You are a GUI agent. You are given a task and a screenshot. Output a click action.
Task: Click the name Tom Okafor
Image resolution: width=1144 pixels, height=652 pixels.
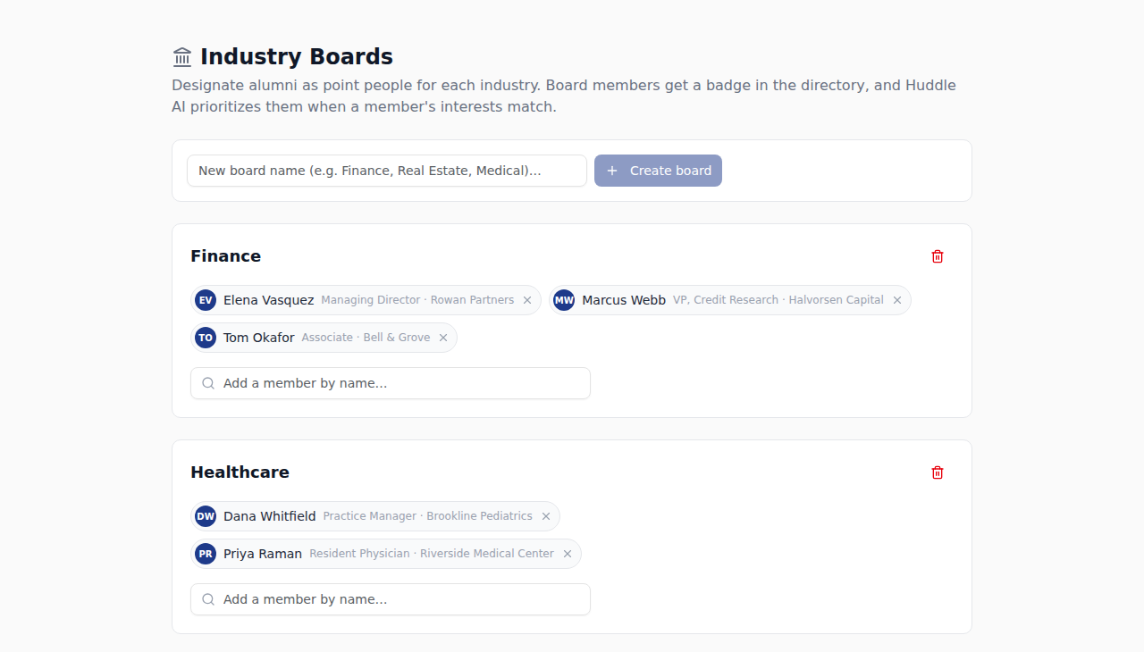coord(259,338)
